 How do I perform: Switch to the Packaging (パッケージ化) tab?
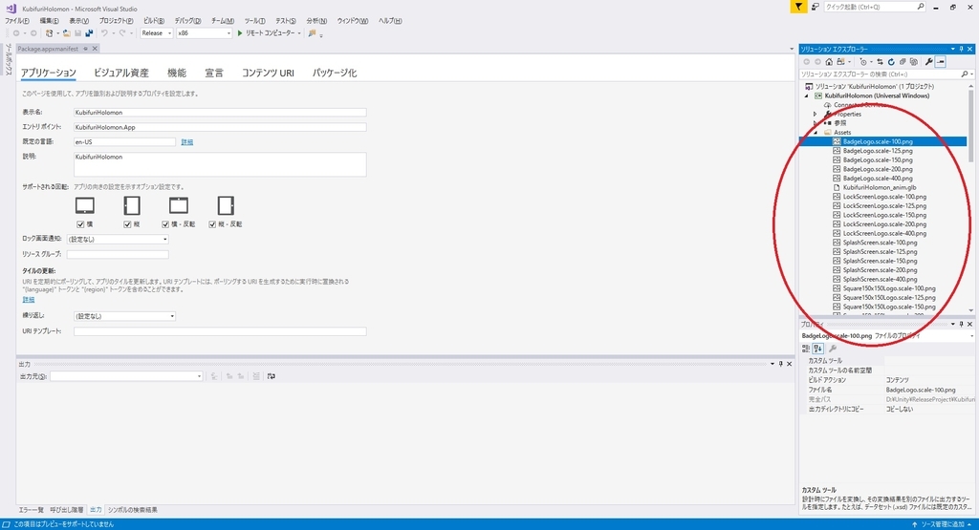(335, 73)
